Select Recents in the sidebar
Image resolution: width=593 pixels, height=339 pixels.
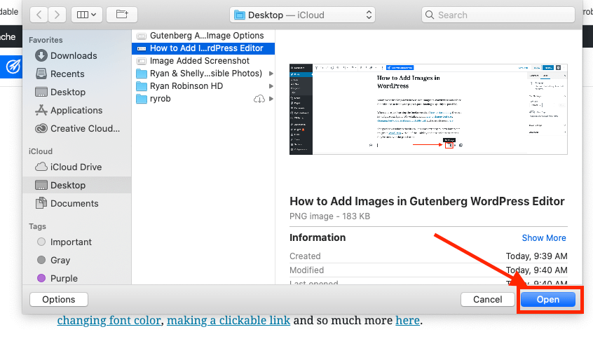pos(67,74)
